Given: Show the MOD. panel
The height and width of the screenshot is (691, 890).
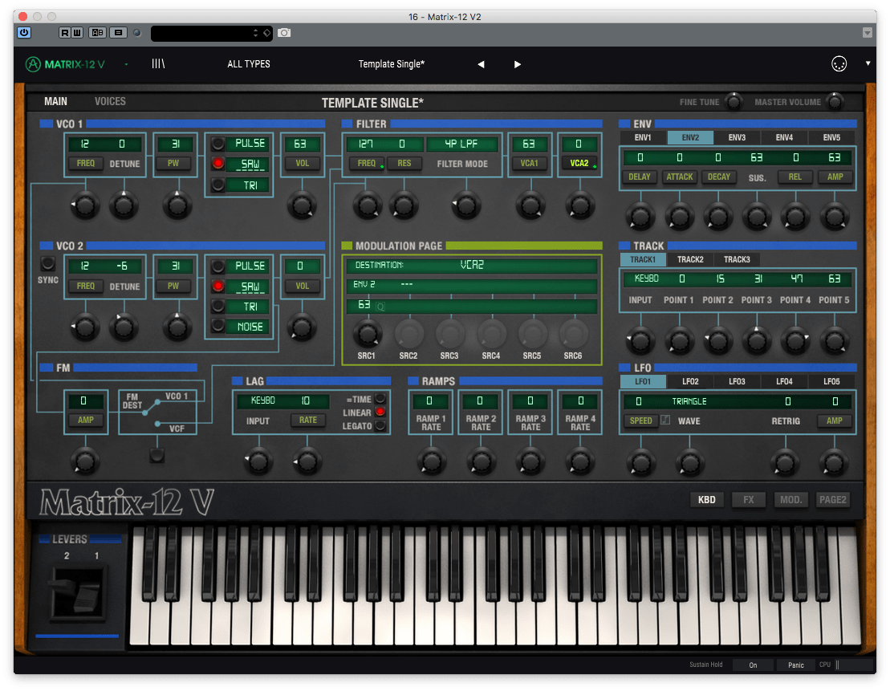Looking at the screenshot, I should click(790, 500).
